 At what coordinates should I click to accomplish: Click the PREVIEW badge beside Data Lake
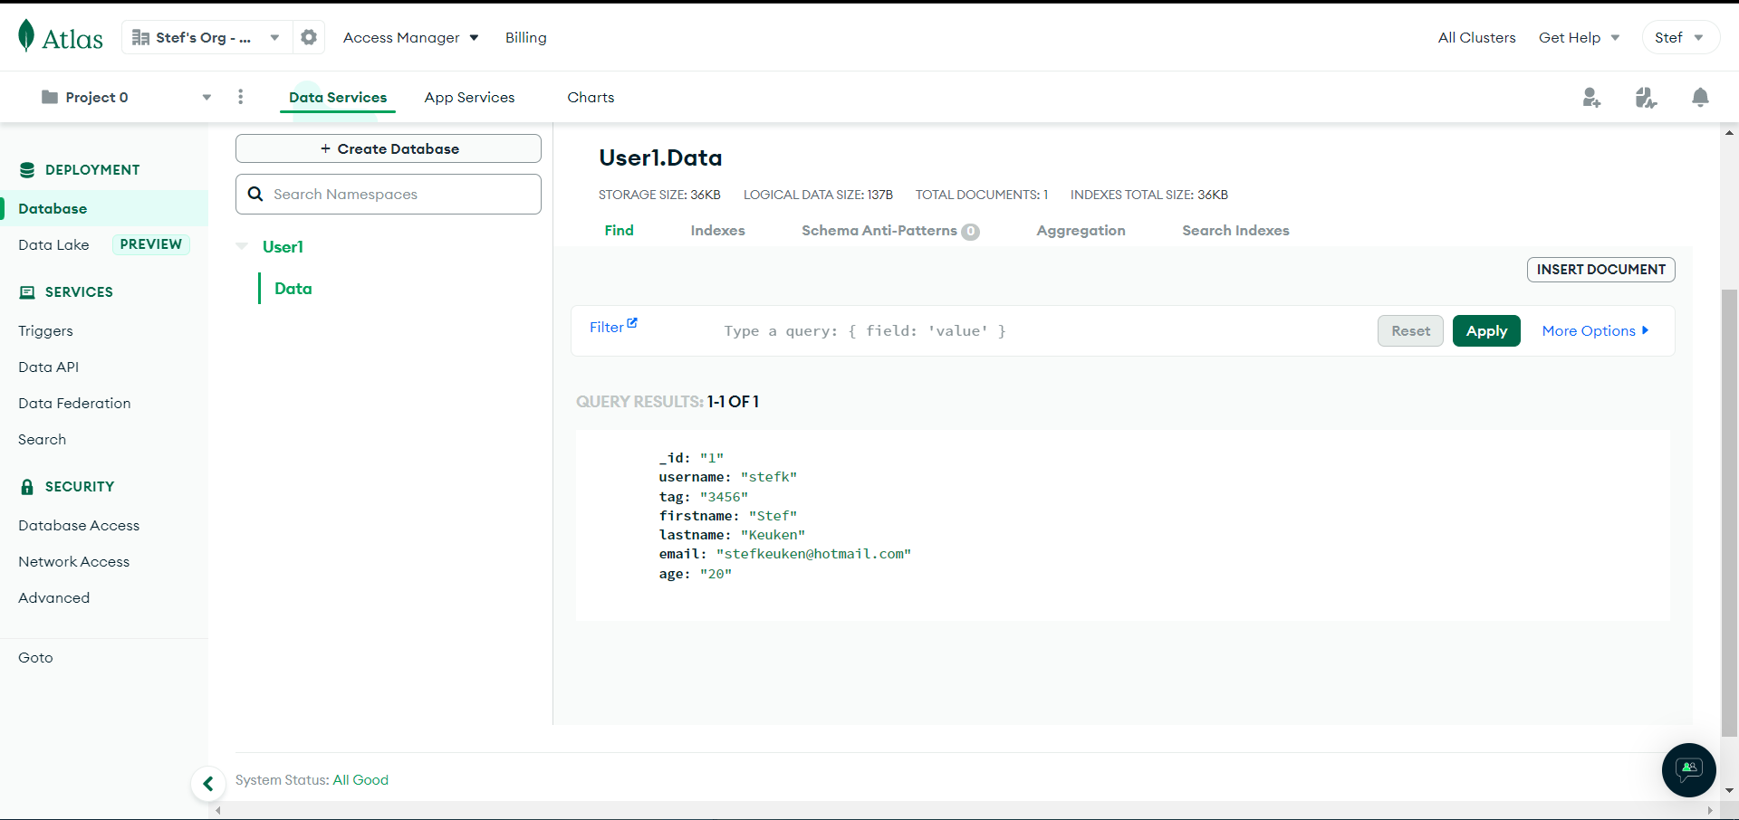click(x=150, y=244)
